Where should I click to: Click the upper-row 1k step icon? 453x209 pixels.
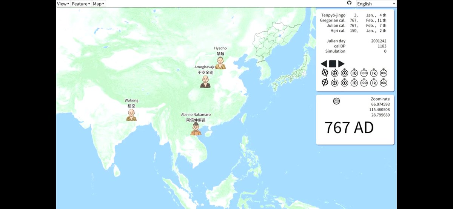pyautogui.click(x=374, y=72)
